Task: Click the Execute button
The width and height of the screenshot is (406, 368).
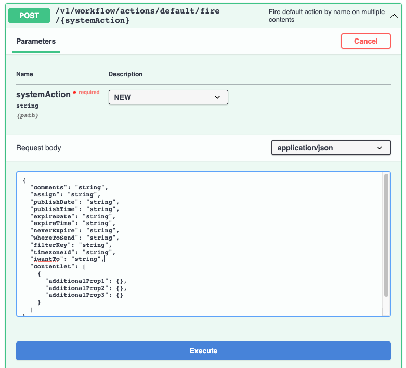Action: pyautogui.click(x=203, y=351)
